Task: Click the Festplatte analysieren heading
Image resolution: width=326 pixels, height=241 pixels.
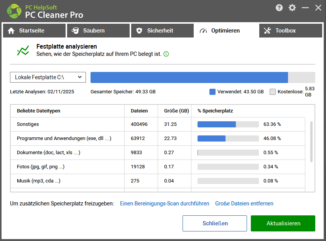Action: click(x=66, y=46)
